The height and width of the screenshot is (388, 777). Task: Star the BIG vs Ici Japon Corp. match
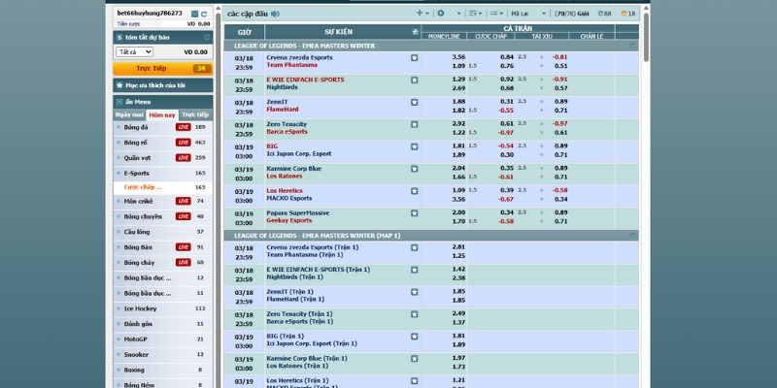(x=415, y=146)
